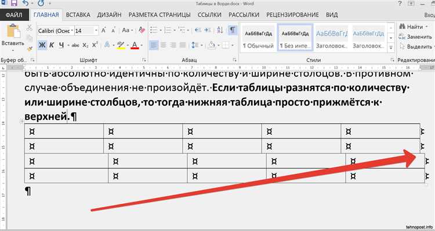Apply the Обычный style
435x231 pixels.
pyautogui.click(x=258, y=38)
